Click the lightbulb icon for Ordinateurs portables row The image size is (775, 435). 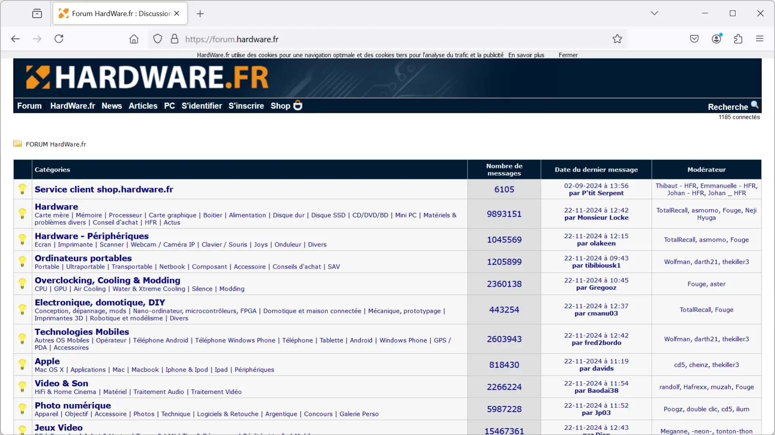click(x=22, y=261)
